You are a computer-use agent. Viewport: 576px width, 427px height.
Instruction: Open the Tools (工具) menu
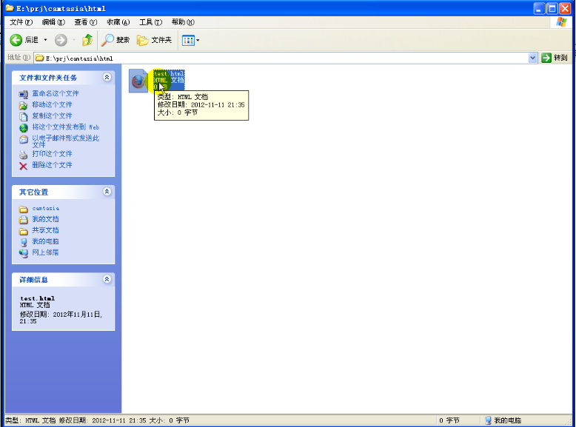(x=150, y=22)
